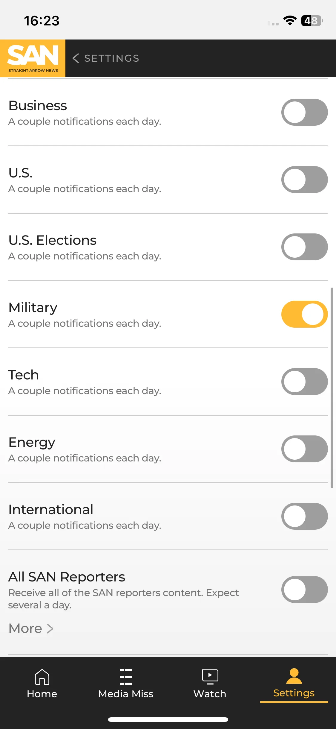
Task: Open the Home tab house icon
Action: 42,677
